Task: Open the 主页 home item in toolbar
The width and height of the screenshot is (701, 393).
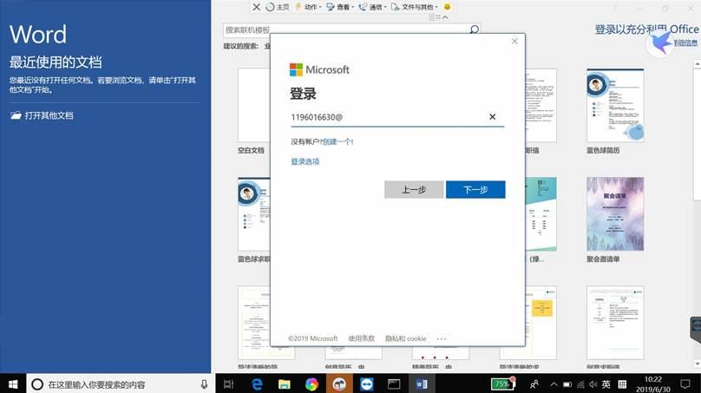Action: coord(277,7)
